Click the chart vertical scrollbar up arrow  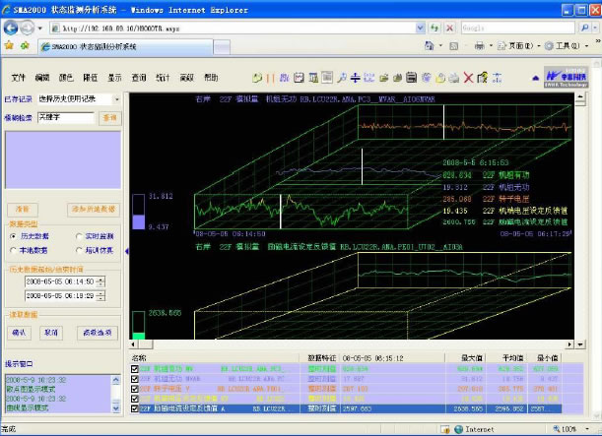[579, 95]
